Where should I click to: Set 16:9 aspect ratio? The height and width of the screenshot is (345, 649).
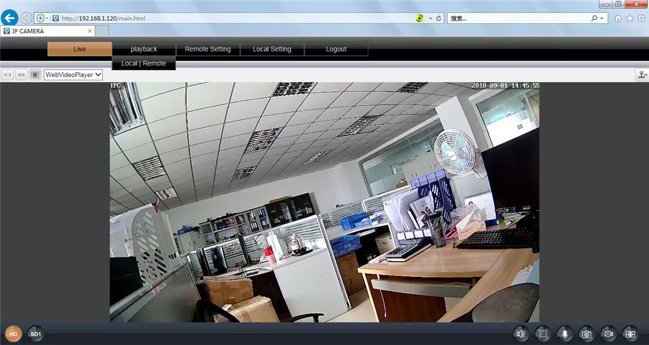click(21, 75)
